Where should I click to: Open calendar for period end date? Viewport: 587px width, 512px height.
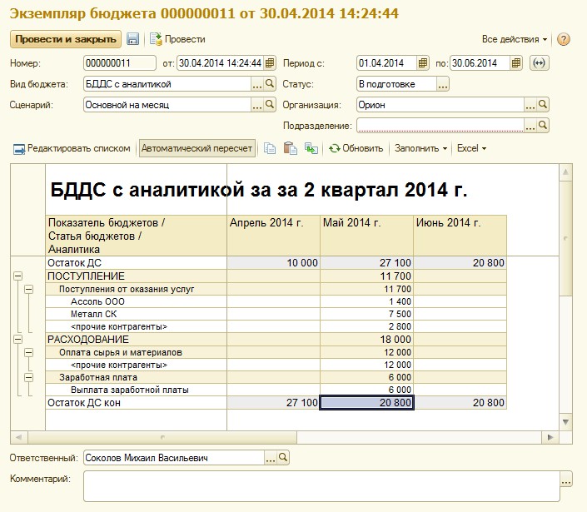(515, 63)
